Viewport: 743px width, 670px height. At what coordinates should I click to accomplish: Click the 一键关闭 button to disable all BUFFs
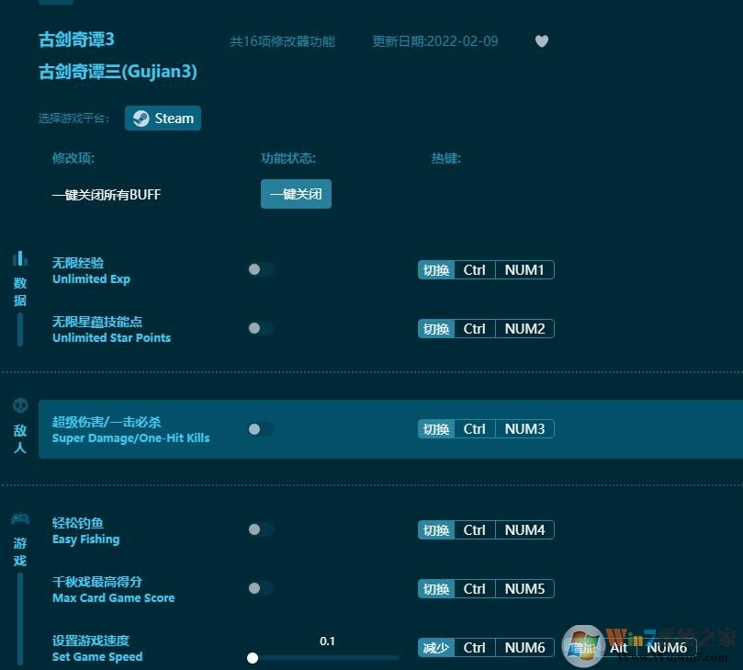point(296,194)
